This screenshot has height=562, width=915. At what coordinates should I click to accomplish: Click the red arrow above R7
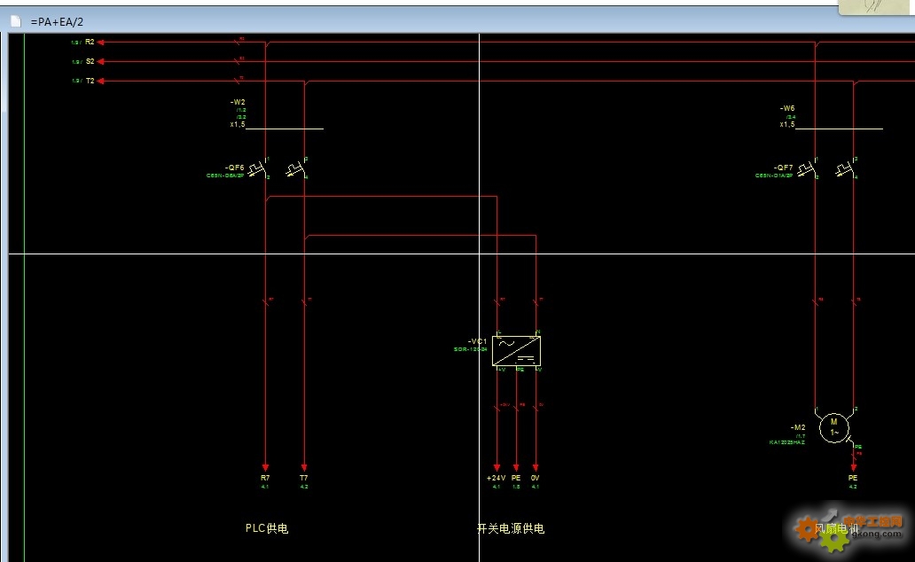(265, 467)
